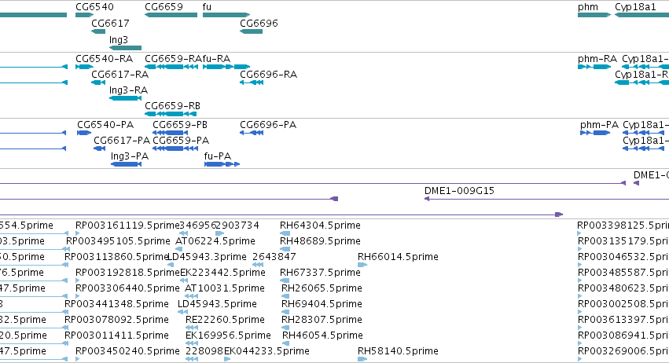Click the CG6617-PA protein label
The width and height of the screenshot is (669, 363).
click(x=122, y=141)
